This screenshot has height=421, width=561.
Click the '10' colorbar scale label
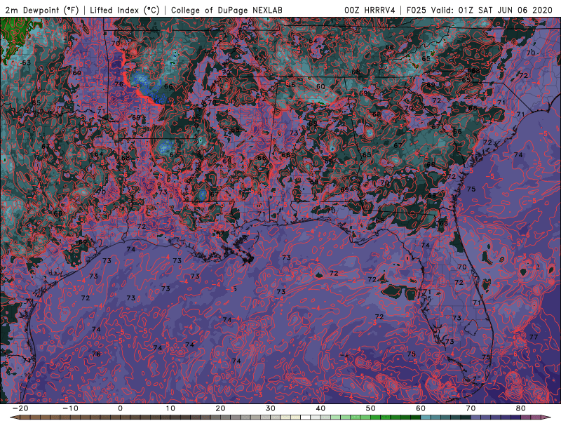click(170, 408)
